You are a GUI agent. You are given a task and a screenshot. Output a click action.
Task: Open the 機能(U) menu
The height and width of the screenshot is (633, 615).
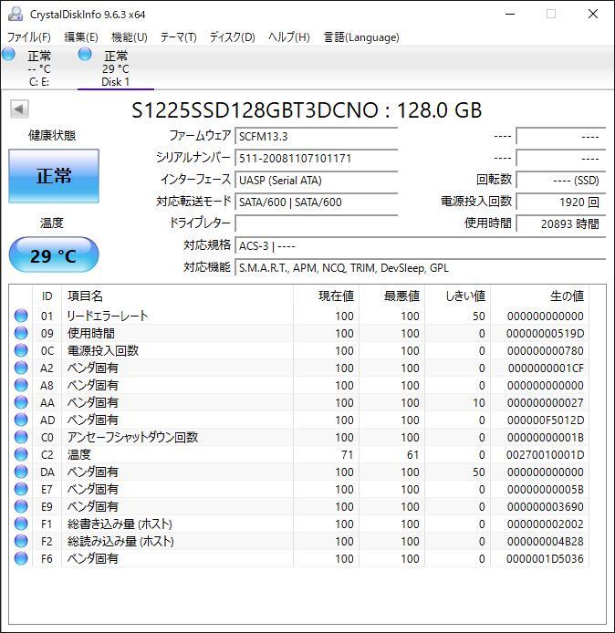pyautogui.click(x=130, y=37)
